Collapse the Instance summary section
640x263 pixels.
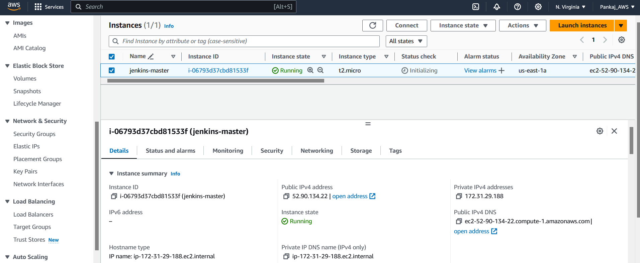coord(111,173)
